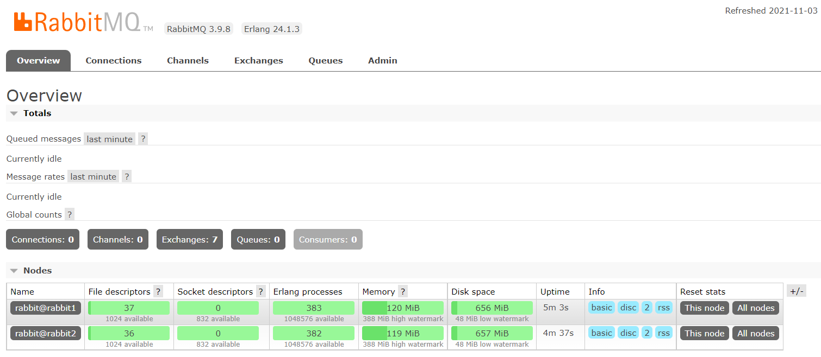The width and height of the screenshot is (821, 357).
Task: Open node rabbit@rabbit2 details
Action: 46,334
